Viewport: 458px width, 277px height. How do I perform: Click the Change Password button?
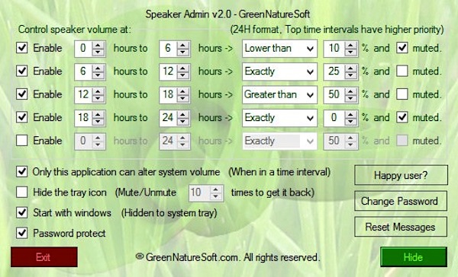point(401,201)
